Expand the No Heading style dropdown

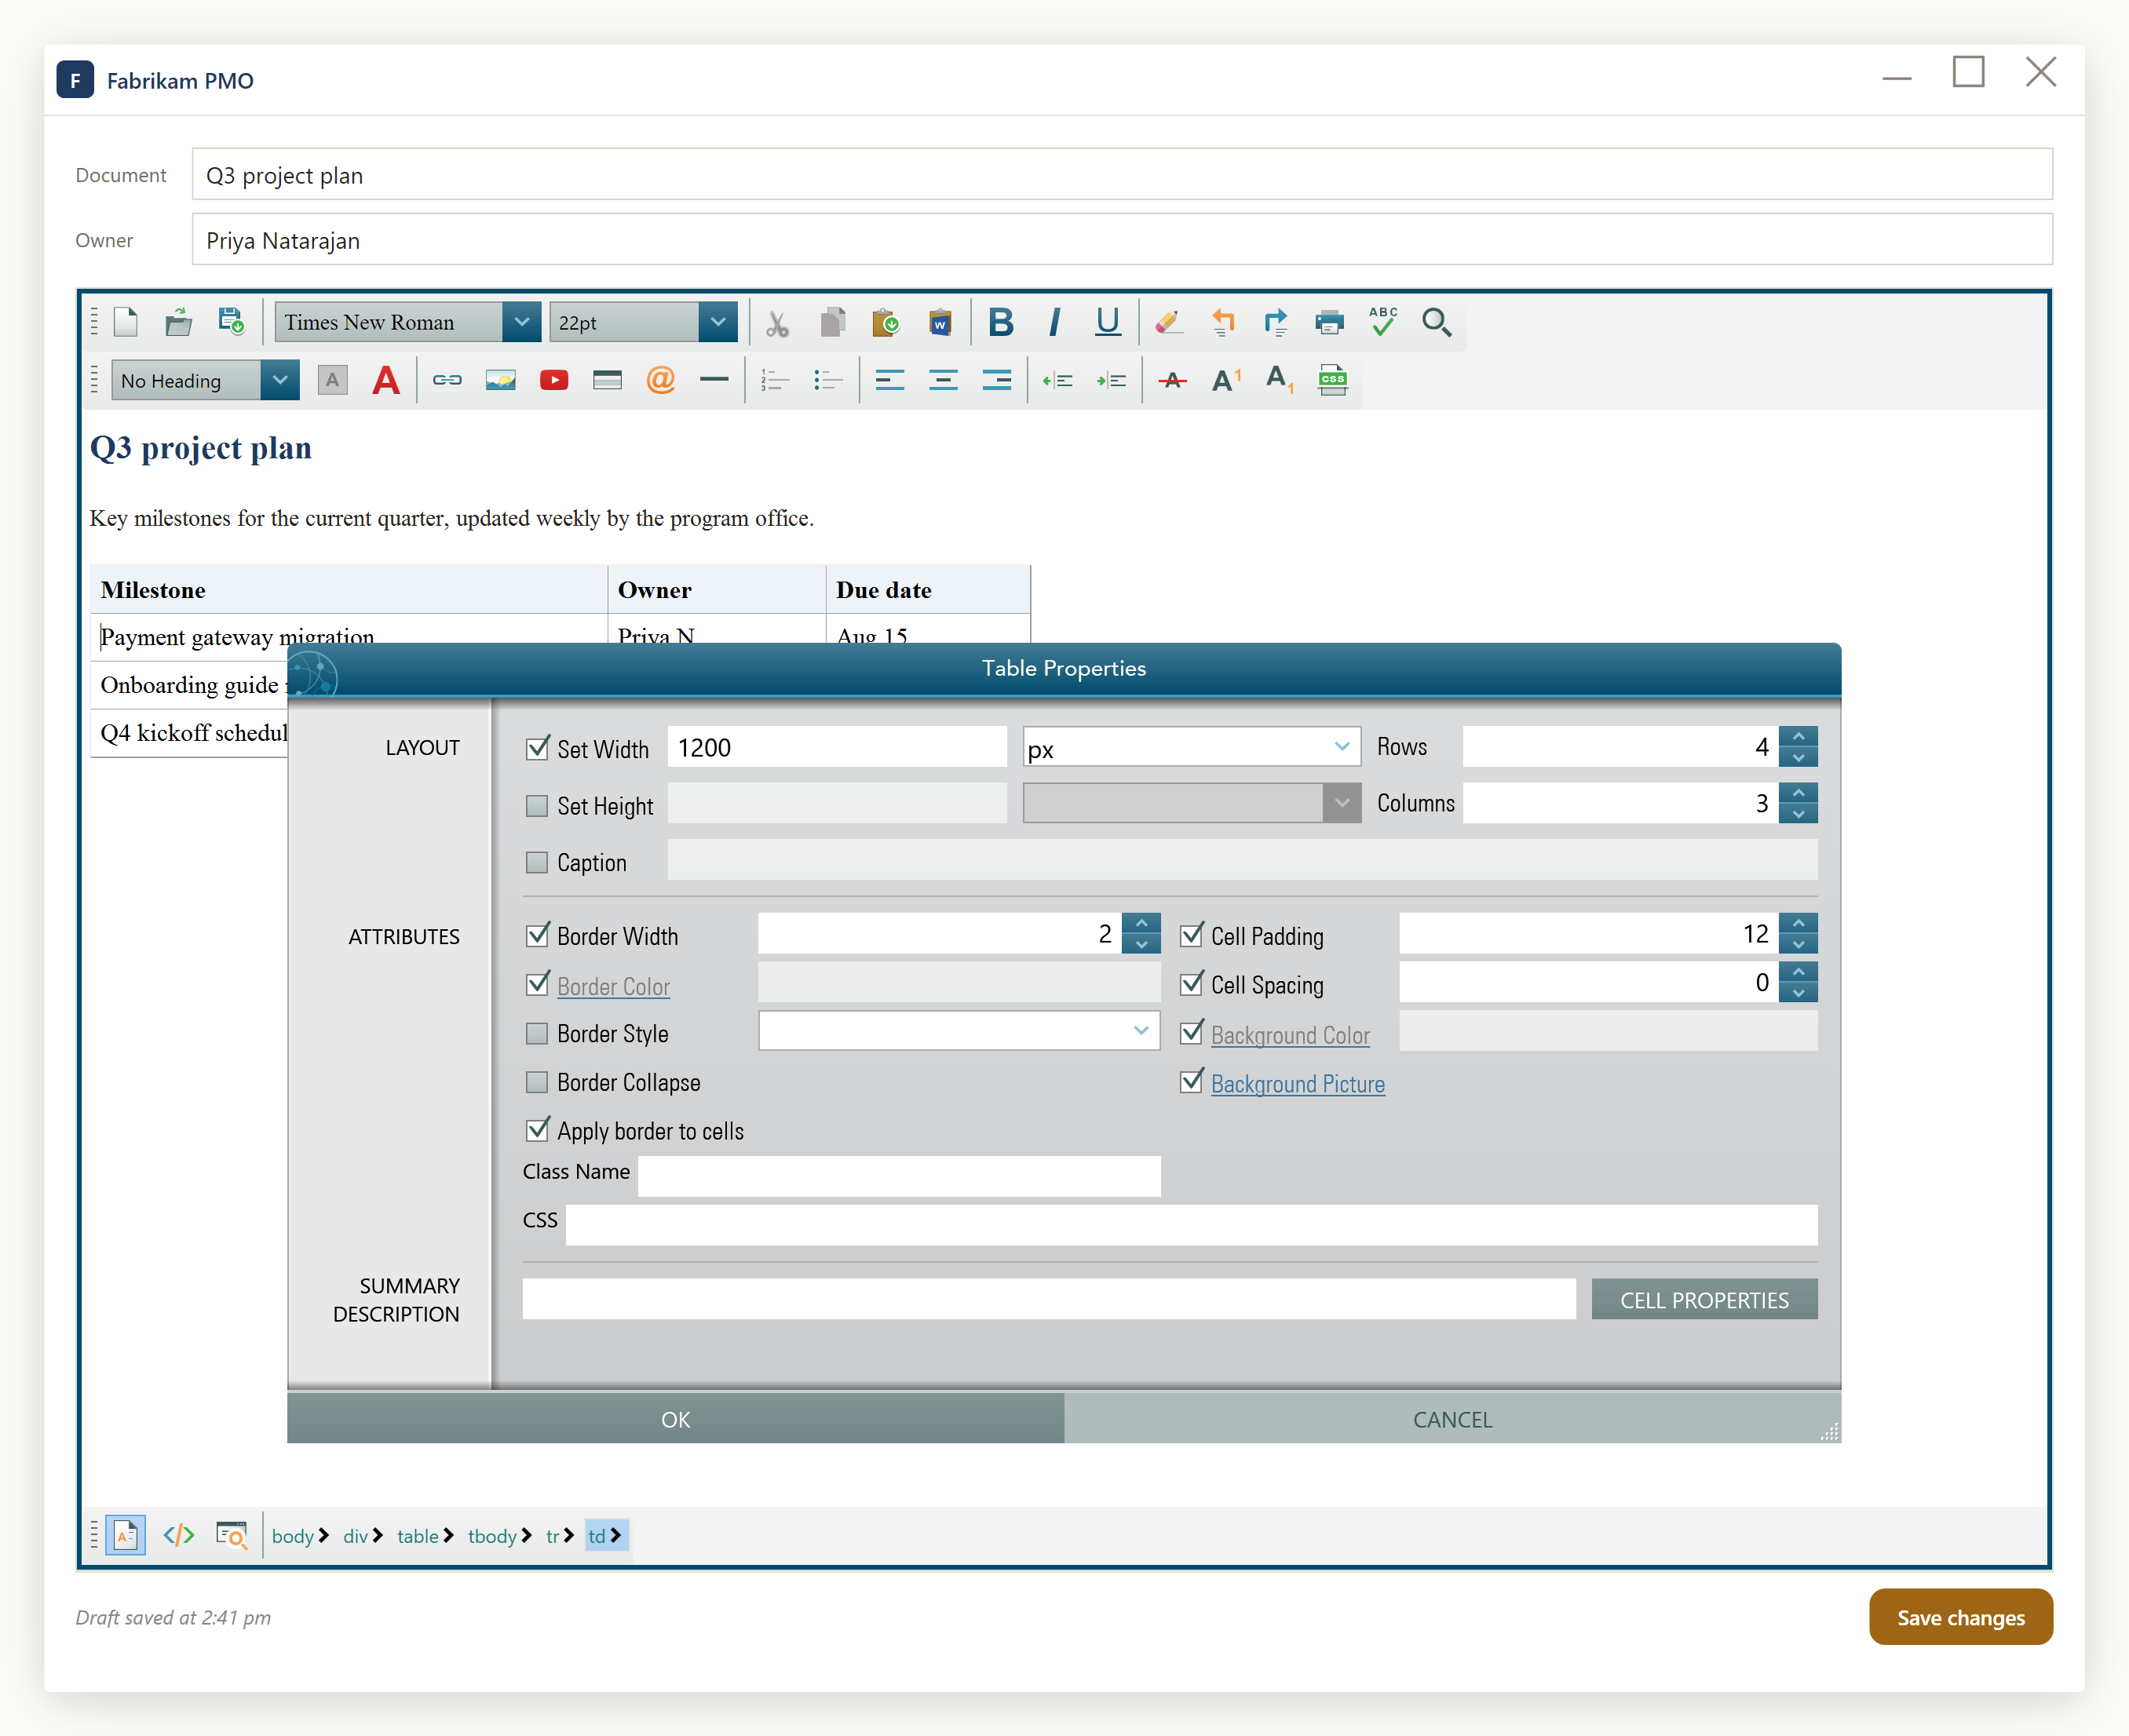(x=280, y=380)
